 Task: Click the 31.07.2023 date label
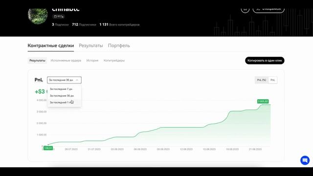[94, 149]
